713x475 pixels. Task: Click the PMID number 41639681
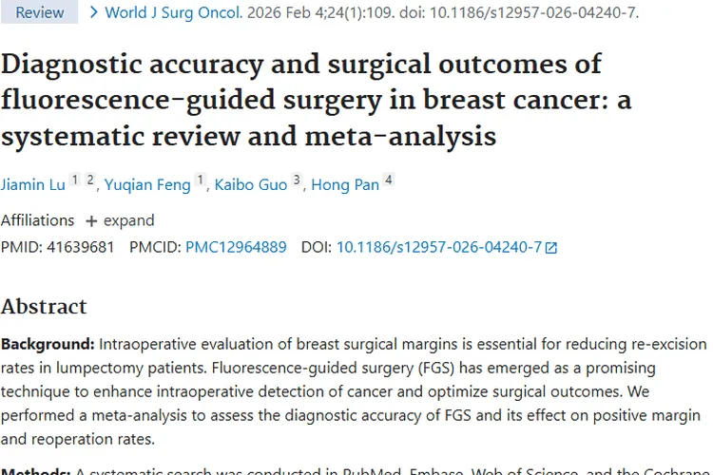80,247
